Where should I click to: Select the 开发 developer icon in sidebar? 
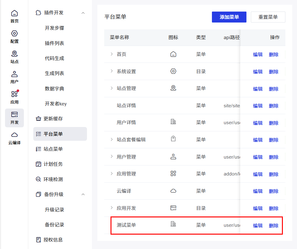(14, 114)
